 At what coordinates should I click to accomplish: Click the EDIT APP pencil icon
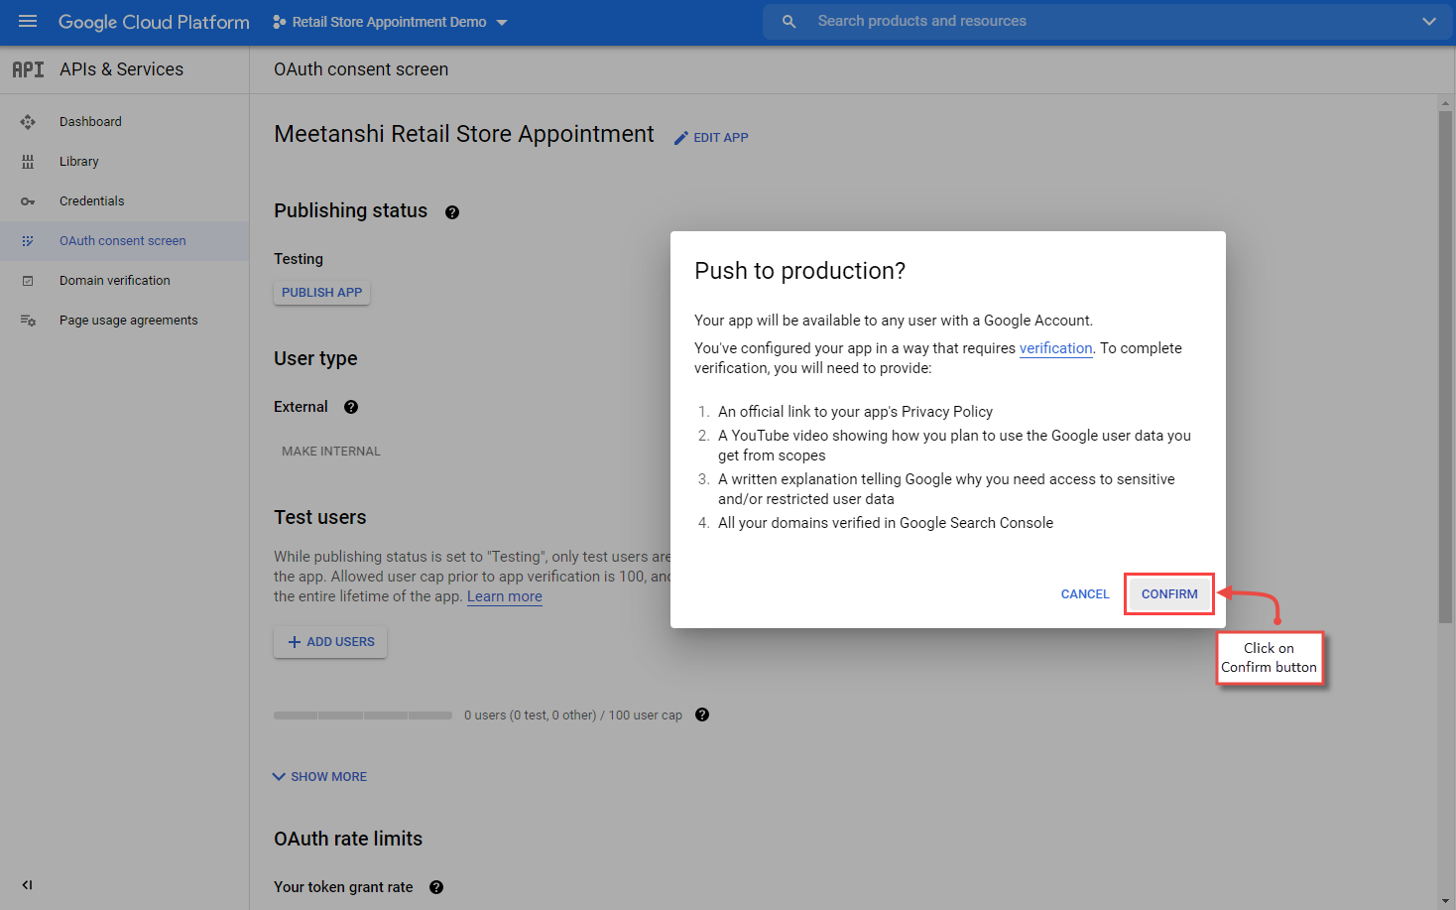tap(681, 138)
